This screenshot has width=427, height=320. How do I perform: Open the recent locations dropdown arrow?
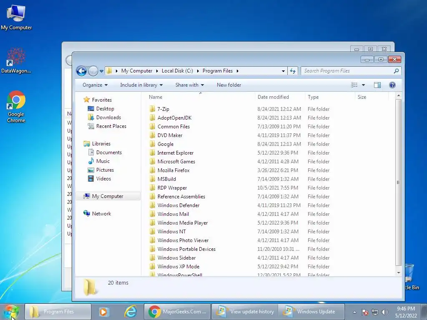point(101,71)
